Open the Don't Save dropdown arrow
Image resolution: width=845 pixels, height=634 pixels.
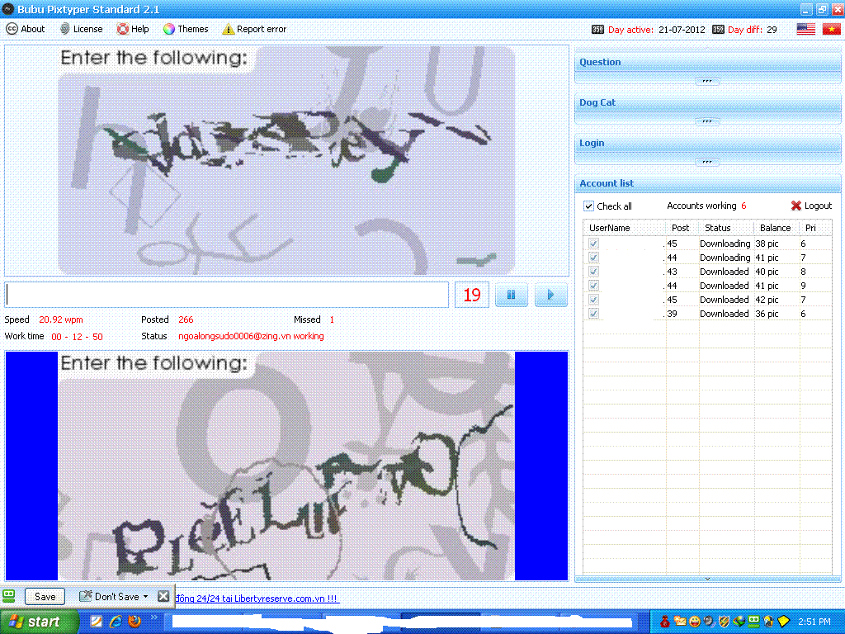point(145,596)
